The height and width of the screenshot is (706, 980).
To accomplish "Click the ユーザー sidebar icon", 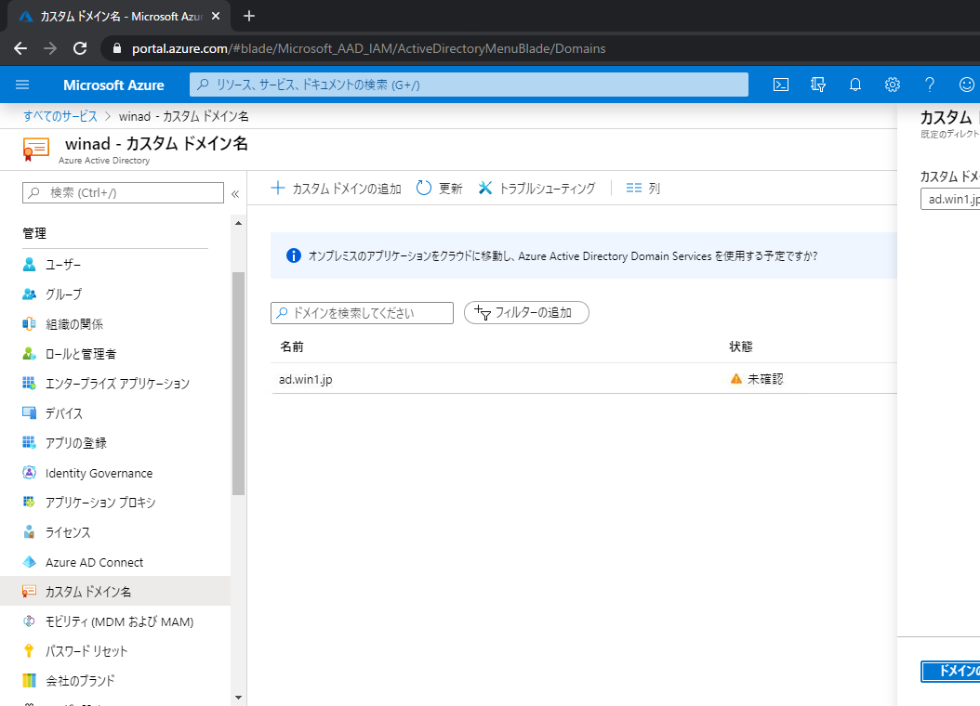I will (30, 265).
